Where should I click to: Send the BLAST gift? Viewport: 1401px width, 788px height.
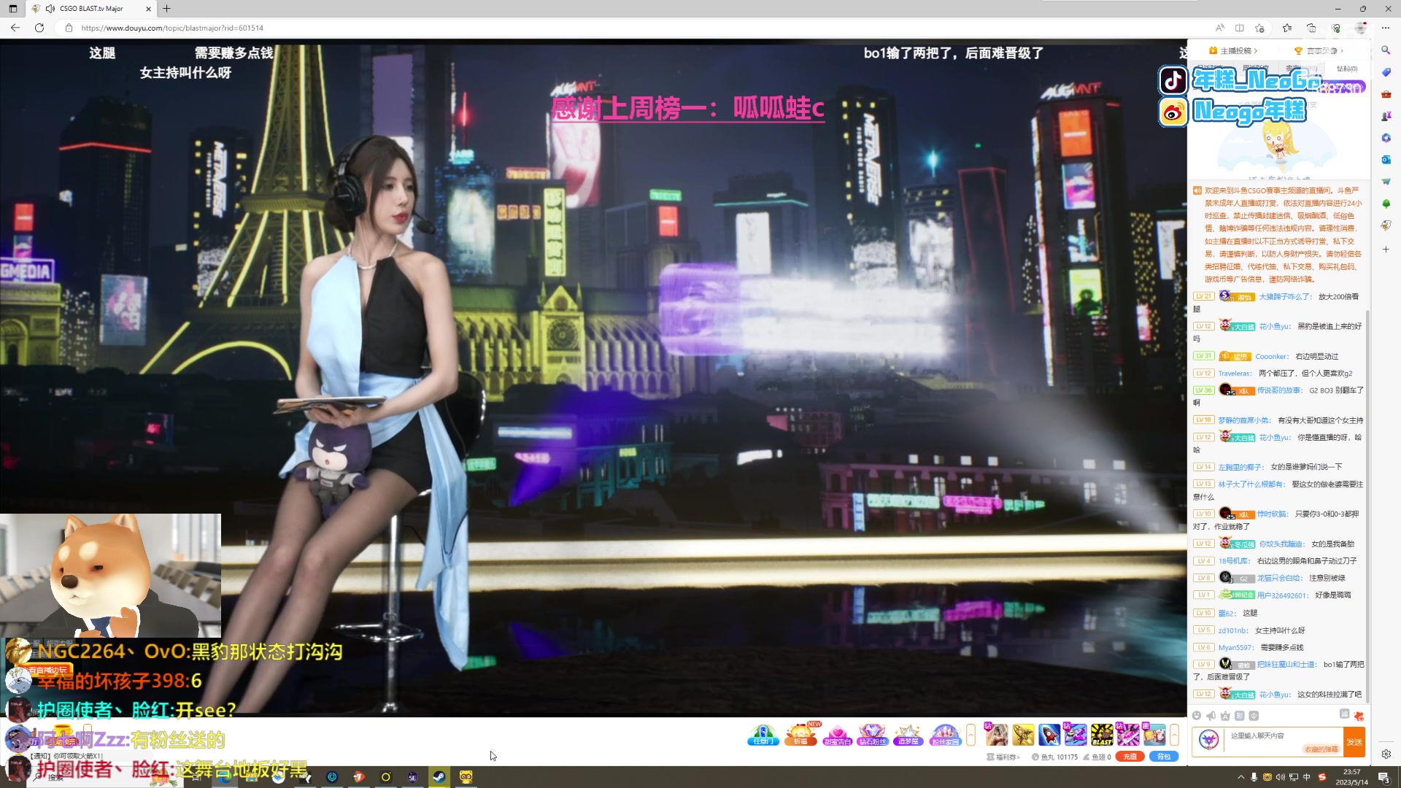click(x=1102, y=734)
